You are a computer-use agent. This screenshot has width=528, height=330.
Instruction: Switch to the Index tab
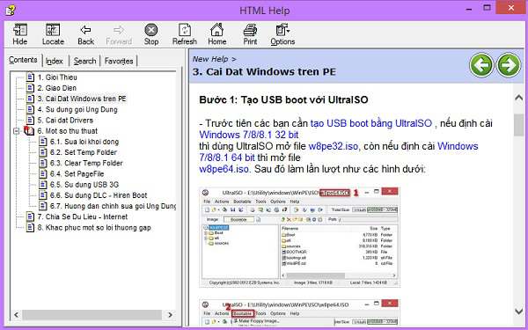55,61
